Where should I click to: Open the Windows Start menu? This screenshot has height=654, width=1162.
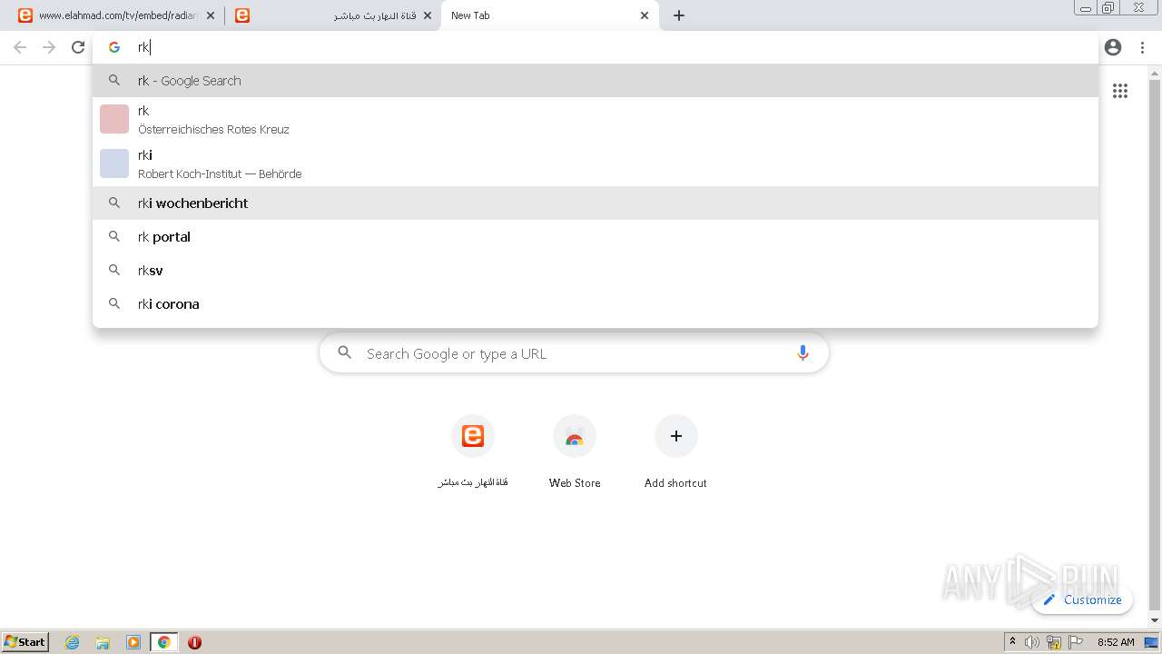[25, 641]
